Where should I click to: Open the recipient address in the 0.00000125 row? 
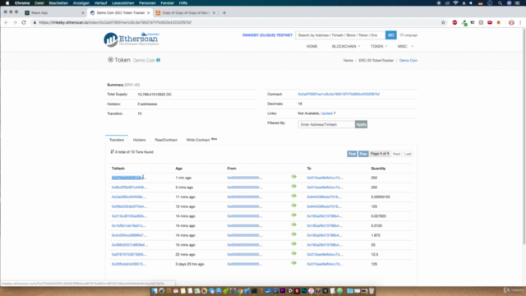[324, 197]
